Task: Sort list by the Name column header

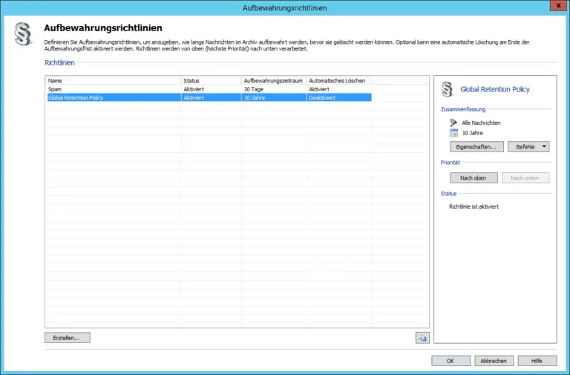Action: tap(113, 80)
